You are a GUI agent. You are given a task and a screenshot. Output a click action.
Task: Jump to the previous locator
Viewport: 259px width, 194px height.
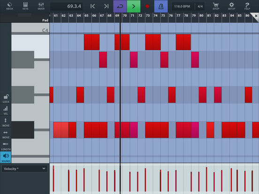point(92,6)
